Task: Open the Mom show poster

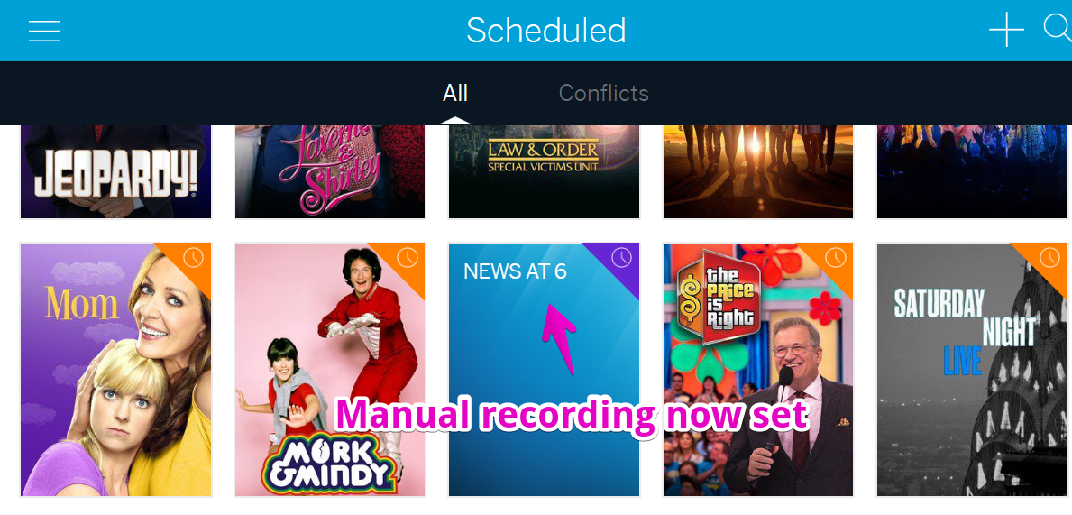Action: click(115, 369)
